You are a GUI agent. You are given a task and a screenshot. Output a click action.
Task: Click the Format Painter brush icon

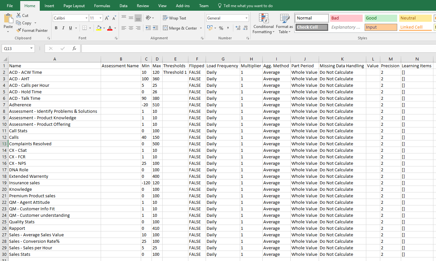pos(19,31)
